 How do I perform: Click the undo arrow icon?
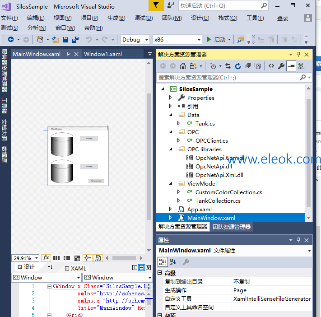(89, 39)
